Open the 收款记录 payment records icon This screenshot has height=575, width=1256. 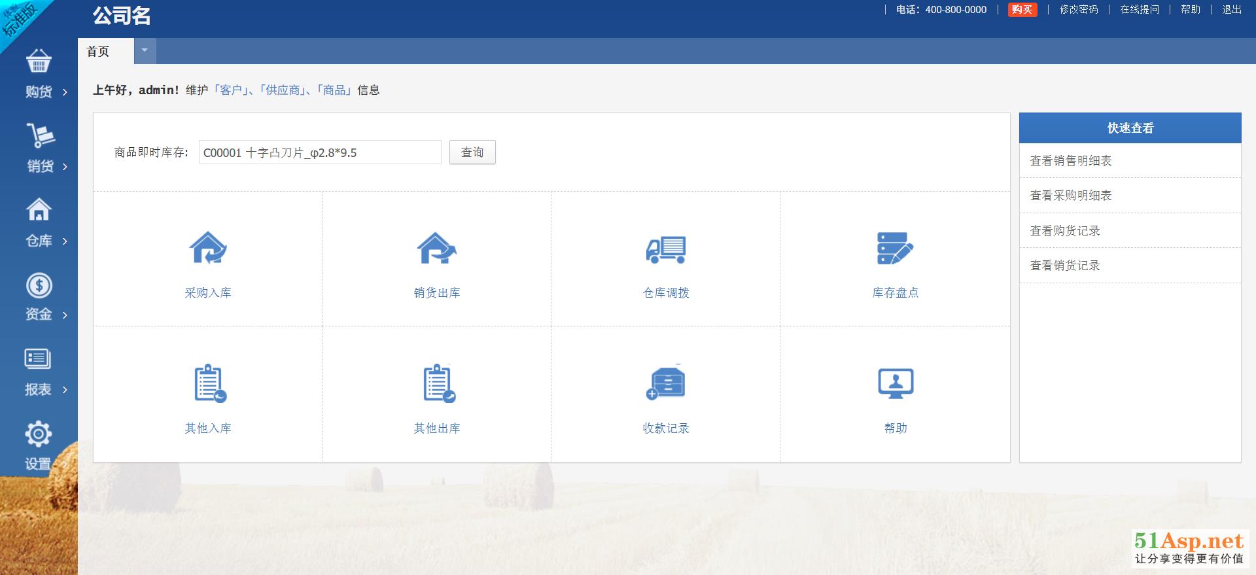click(666, 383)
